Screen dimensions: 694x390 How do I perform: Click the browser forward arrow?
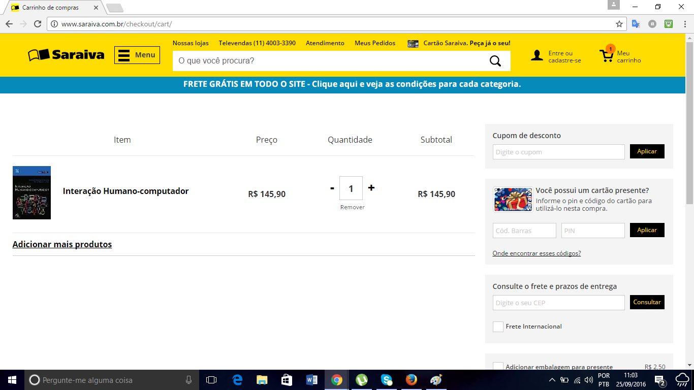(23, 24)
